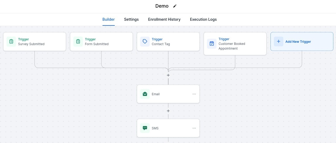Click the Form Submitted clipboard icon
The width and height of the screenshot is (336, 143).
point(78,41)
